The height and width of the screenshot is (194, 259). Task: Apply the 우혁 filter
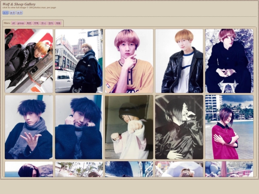coord(36,23)
